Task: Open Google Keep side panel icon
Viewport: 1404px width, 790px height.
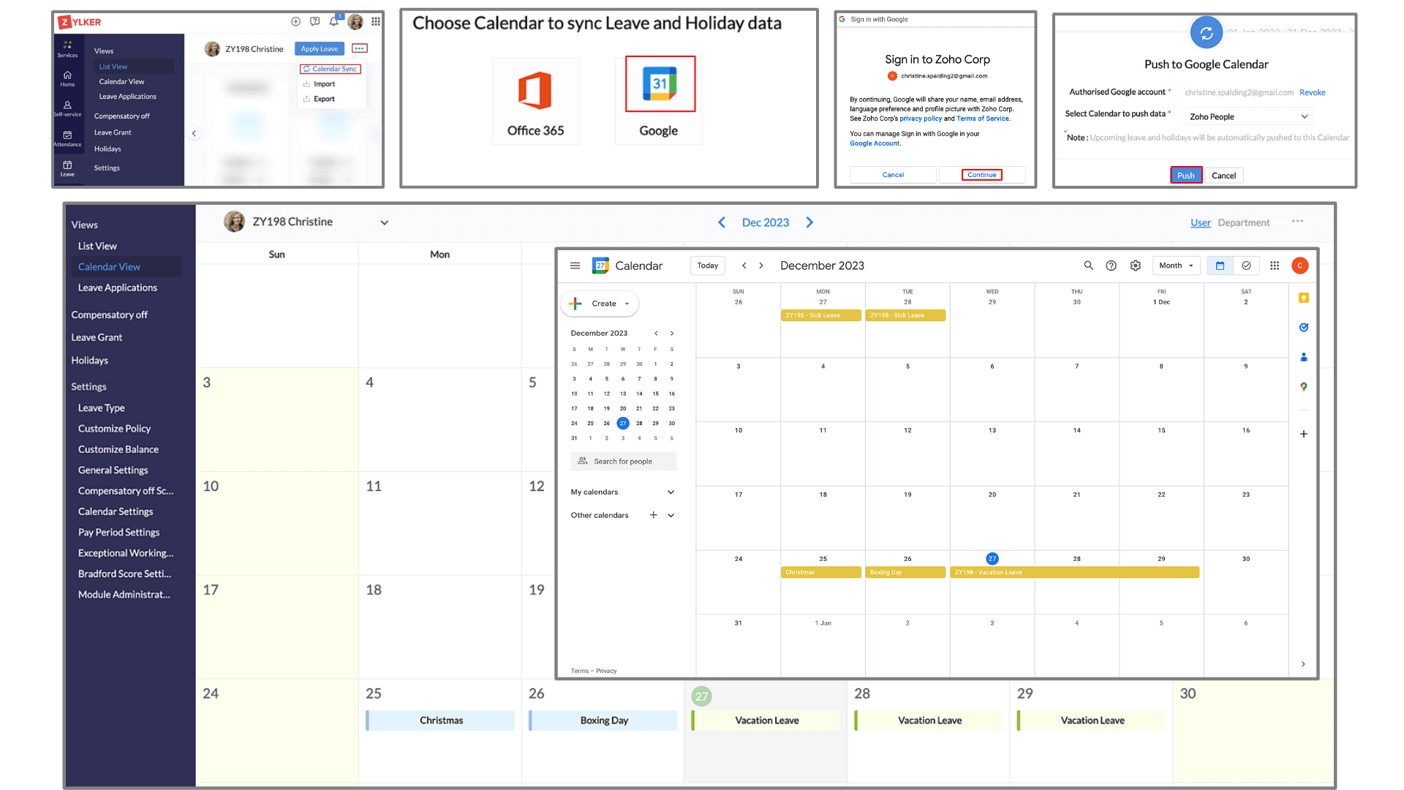Action: tap(1303, 298)
